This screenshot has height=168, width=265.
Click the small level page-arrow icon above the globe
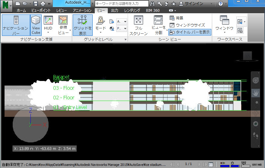coord(112,21)
